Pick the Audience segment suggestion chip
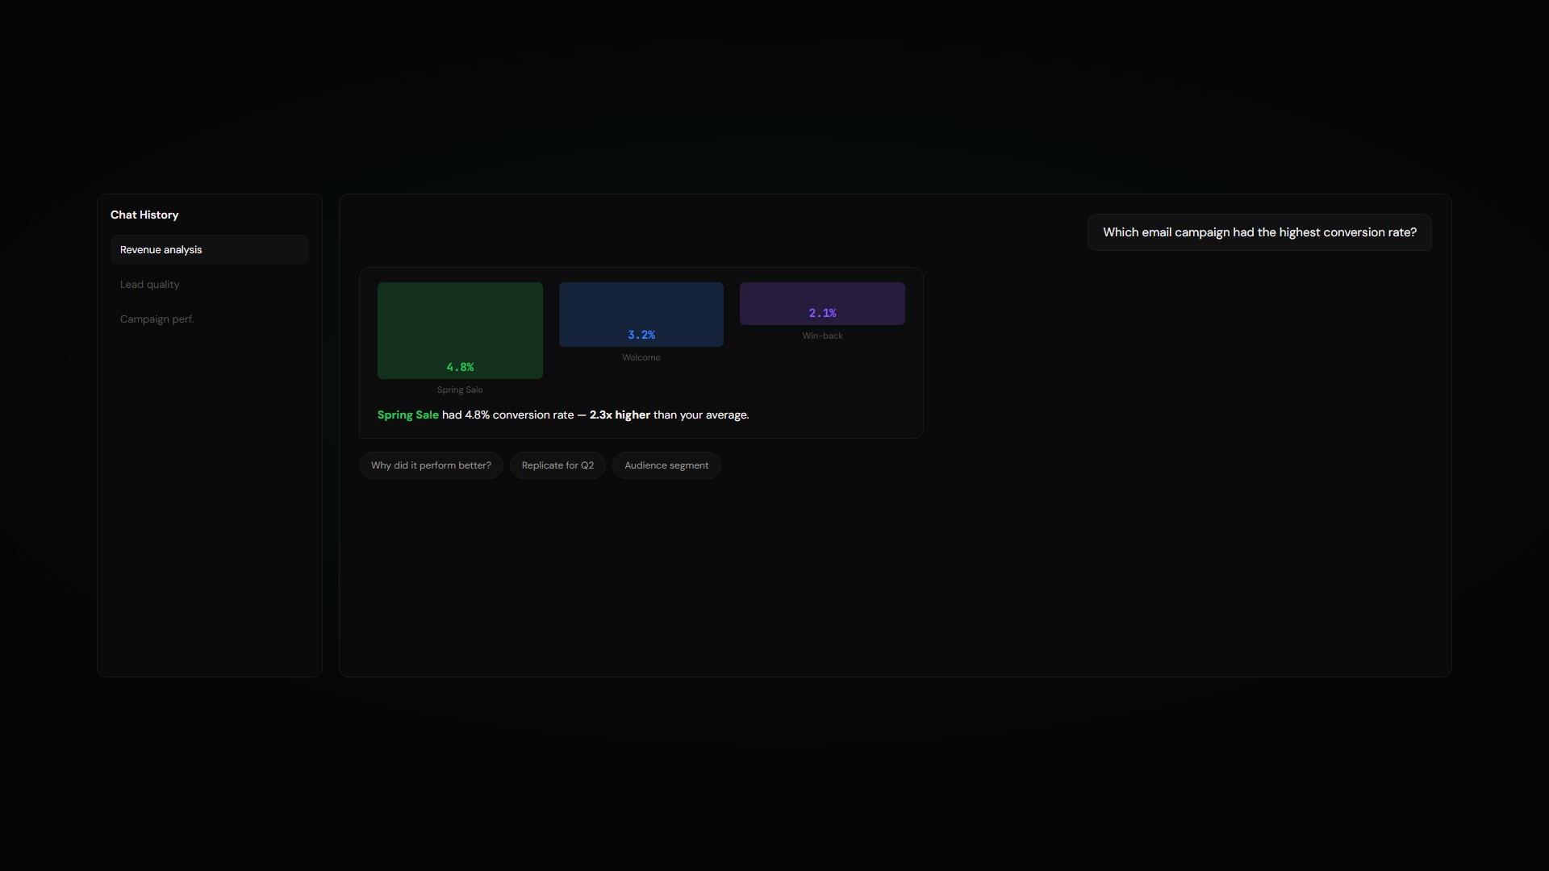This screenshot has width=1549, height=871. [x=666, y=465]
